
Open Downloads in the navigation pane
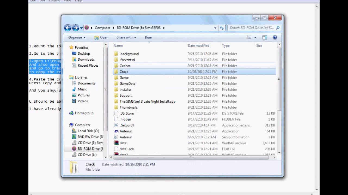86,59
